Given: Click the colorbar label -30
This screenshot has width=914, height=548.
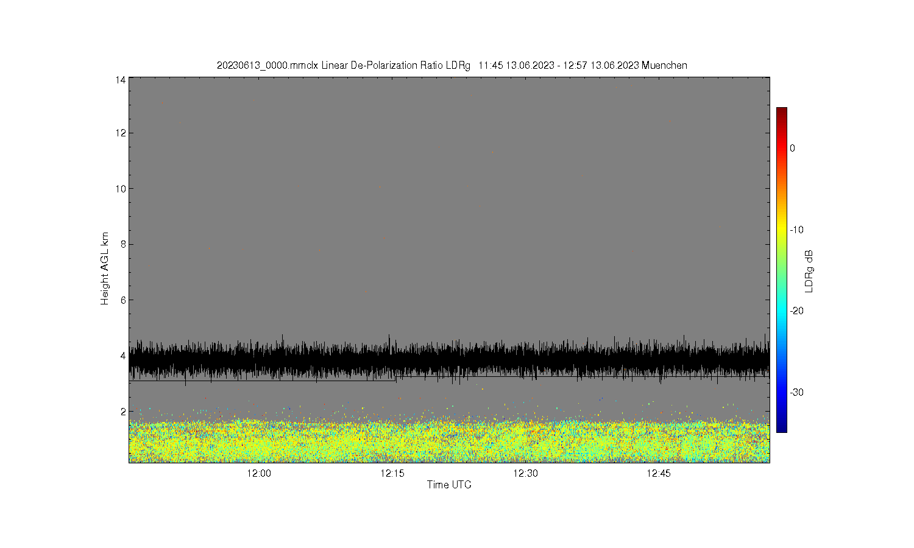Looking at the screenshot, I should click(796, 392).
